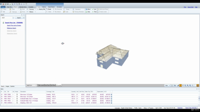Choose the Doorway tool
Screen dimensions: 200x112
[x=30, y=9]
